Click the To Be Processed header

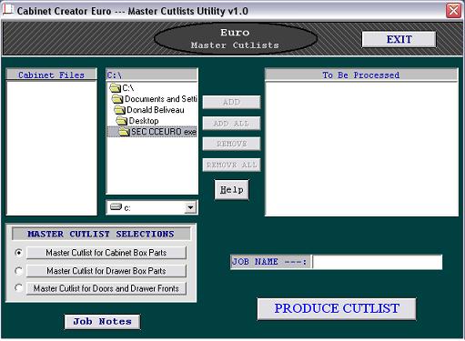coord(361,75)
